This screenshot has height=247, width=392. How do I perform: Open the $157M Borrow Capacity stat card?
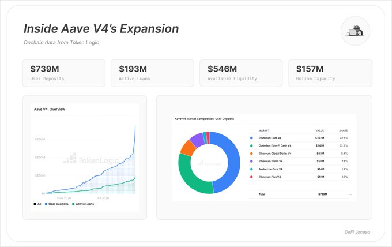click(330, 73)
